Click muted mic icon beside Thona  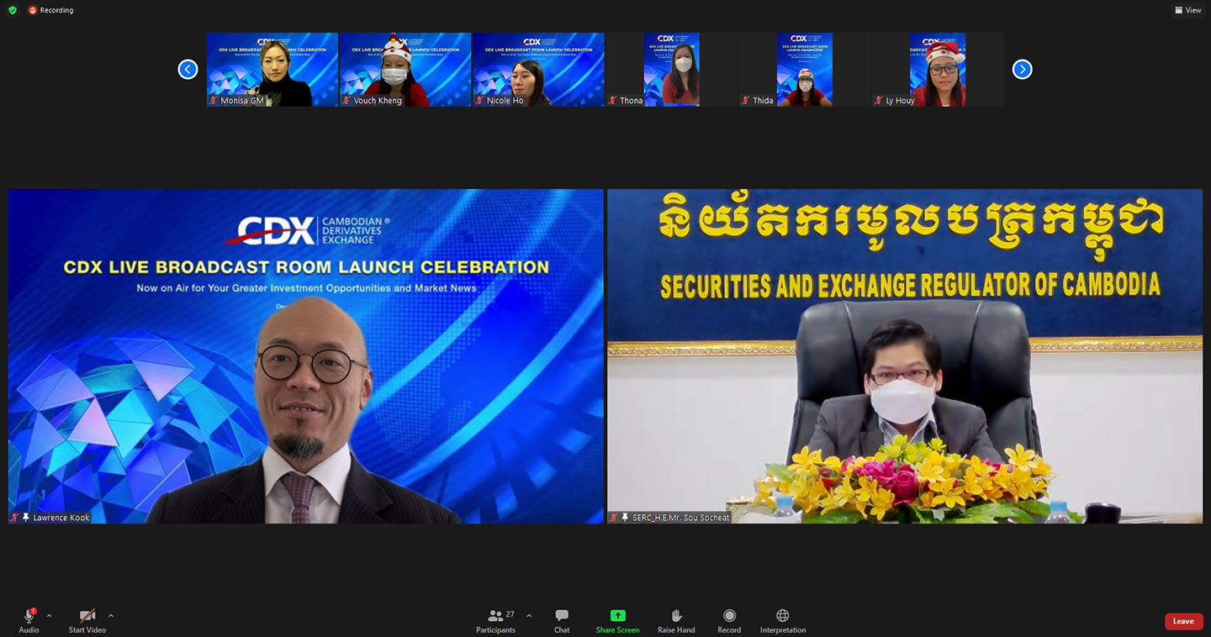click(612, 101)
